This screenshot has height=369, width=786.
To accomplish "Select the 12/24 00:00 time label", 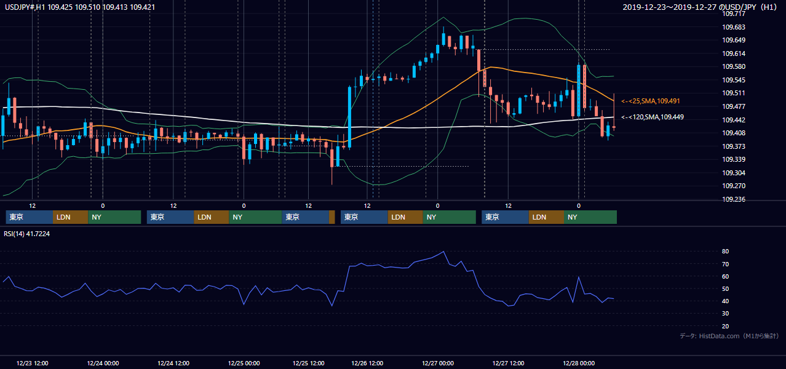I will coord(103,363).
